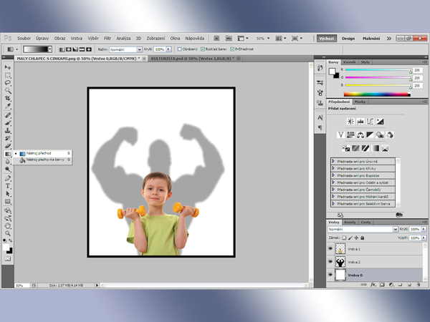Open the Filtr menu
This screenshot has height=322, width=430.
107,37
